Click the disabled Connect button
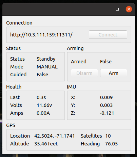This screenshot has height=157, width=137. coord(108,35)
